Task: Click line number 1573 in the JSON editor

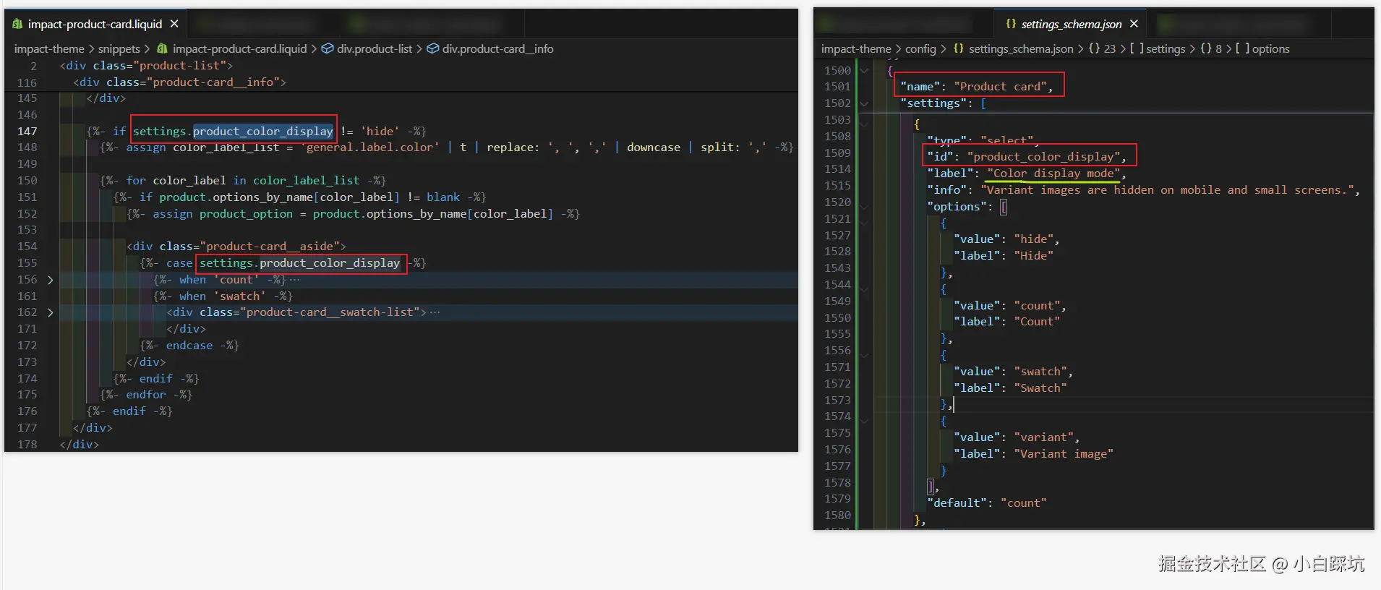Action: [x=837, y=400]
